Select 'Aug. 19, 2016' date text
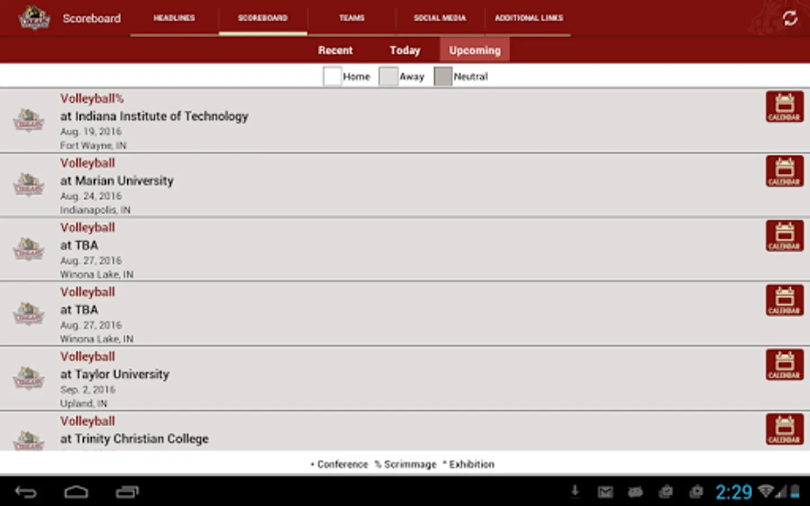The height and width of the screenshot is (506, 810). pyautogui.click(x=91, y=132)
